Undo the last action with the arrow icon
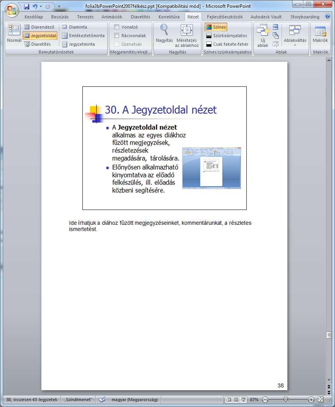This screenshot has height=407, width=335. coord(35,7)
